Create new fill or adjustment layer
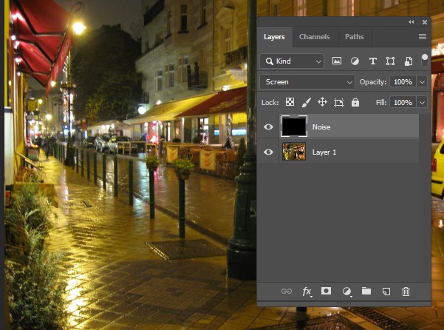The height and width of the screenshot is (330, 444). [x=346, y=292]
